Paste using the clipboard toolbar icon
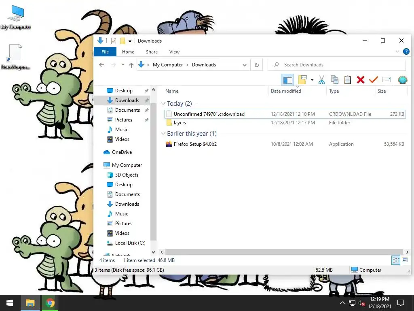Viewport: 414px width, 311px height. 347,80
